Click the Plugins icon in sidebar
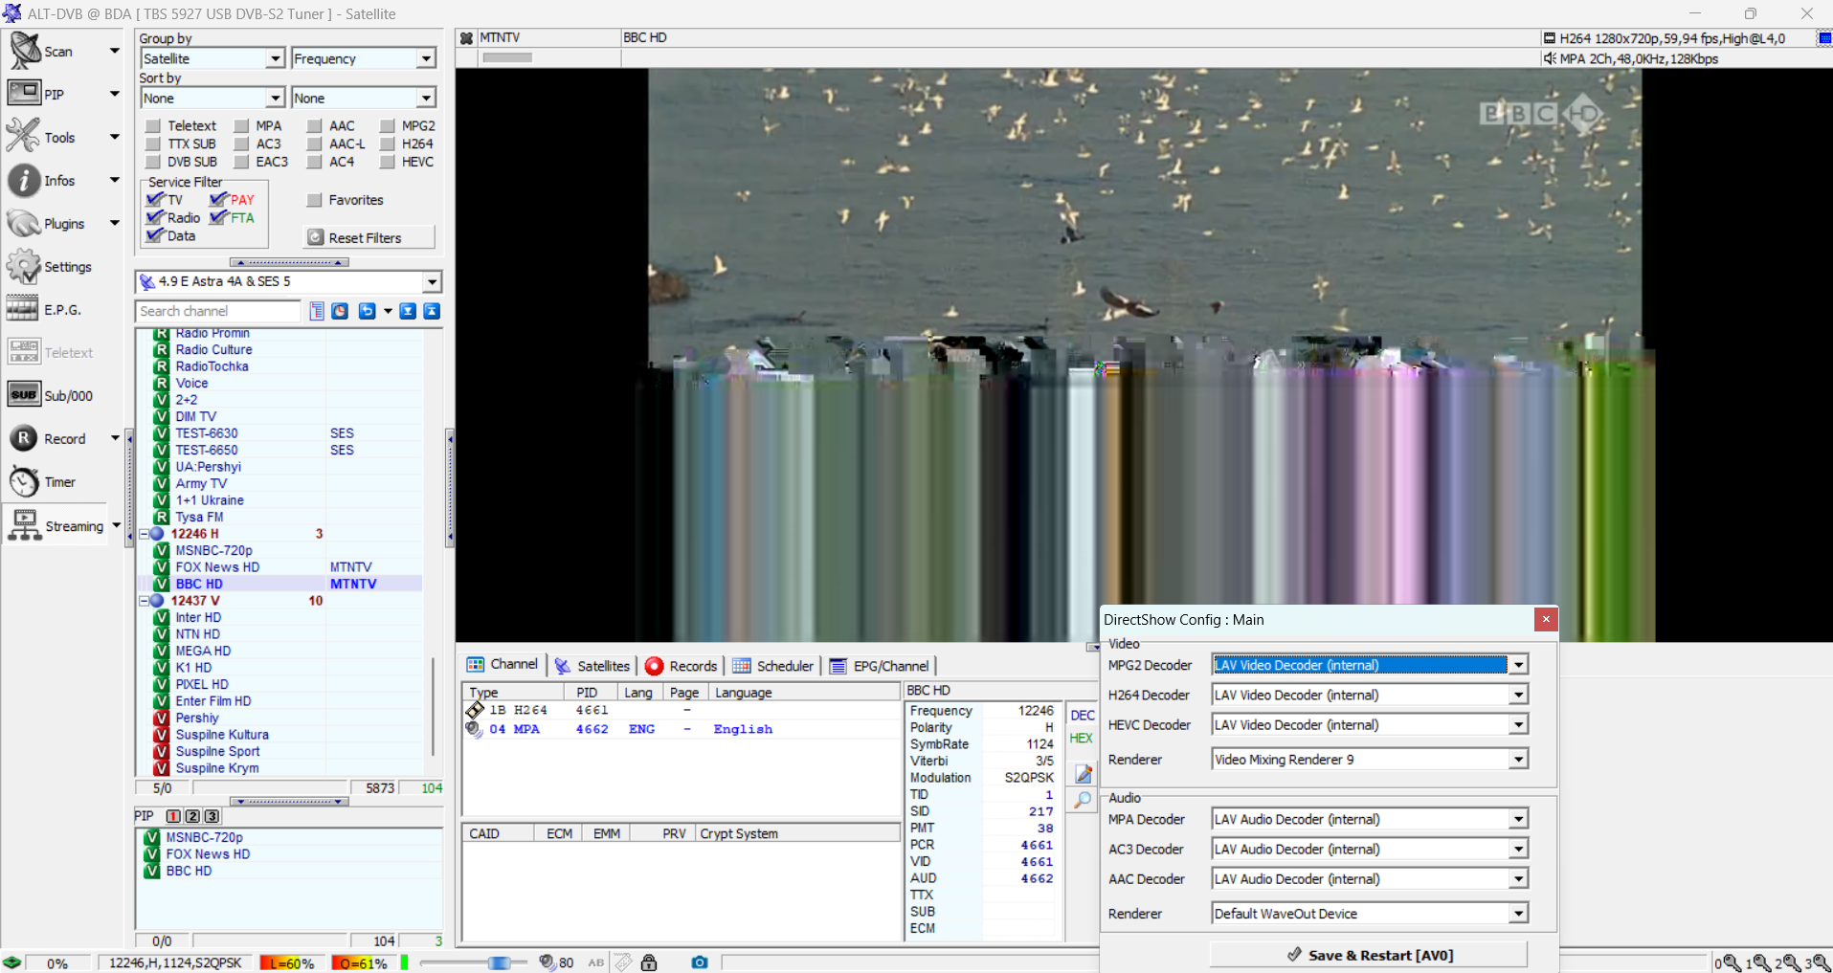Screen dimensions: 1833x973 coord(24,224)
